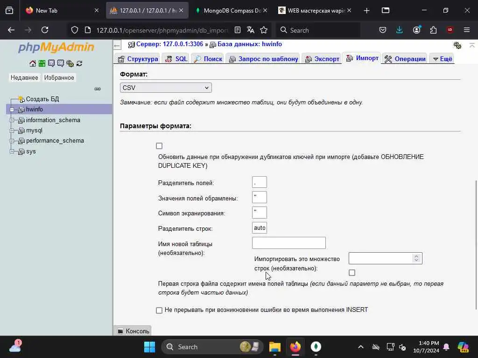
Task: Click База данных: hwinfo breadcrumb link
Action: [250, 44]
